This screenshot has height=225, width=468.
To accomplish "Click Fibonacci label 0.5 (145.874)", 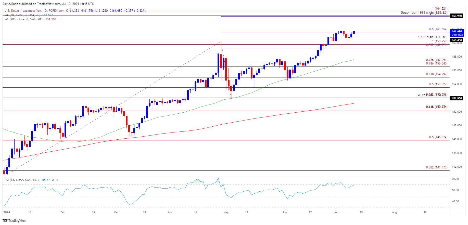I will pyautogui.click(x=438, y=137).
